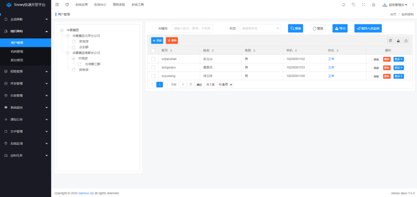Click the tag icon in header
This screenshot has width=417, height=197.
354,5
